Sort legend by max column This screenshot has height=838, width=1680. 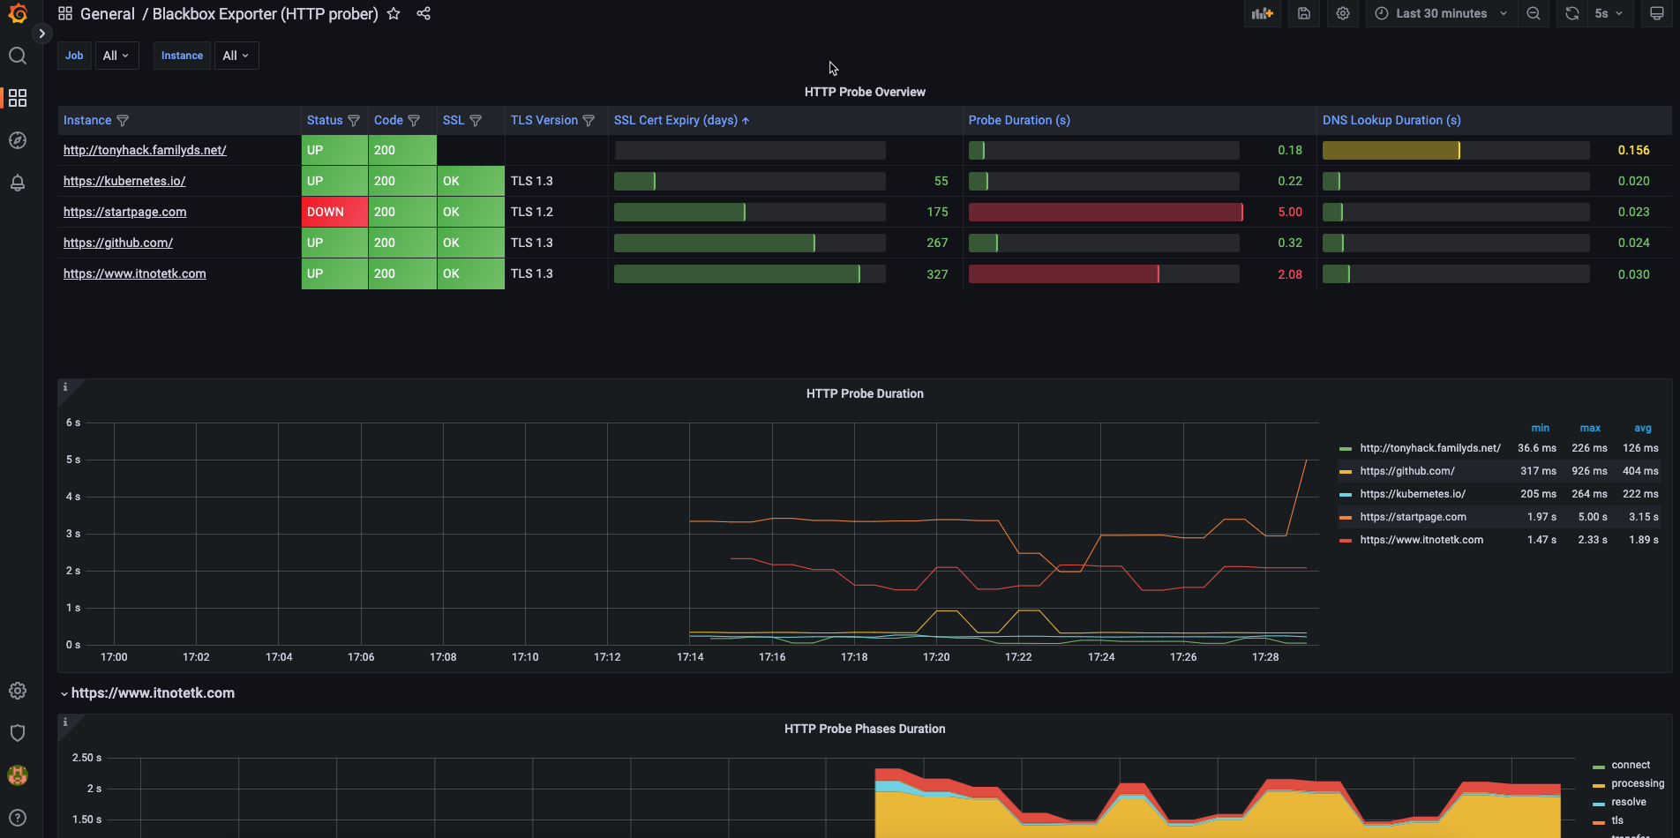click(x=1590, y=428)
